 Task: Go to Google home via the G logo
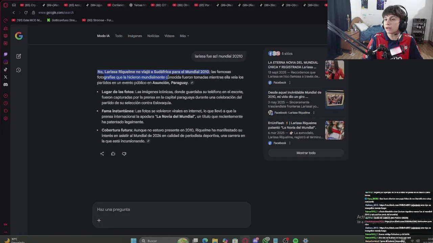(x=19, y=36)
